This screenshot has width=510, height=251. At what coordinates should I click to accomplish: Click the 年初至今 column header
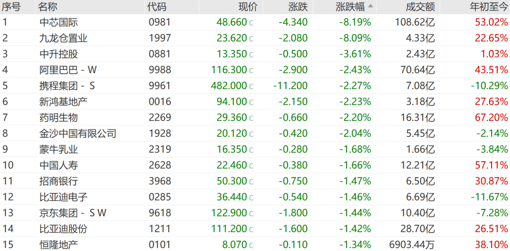489,7
